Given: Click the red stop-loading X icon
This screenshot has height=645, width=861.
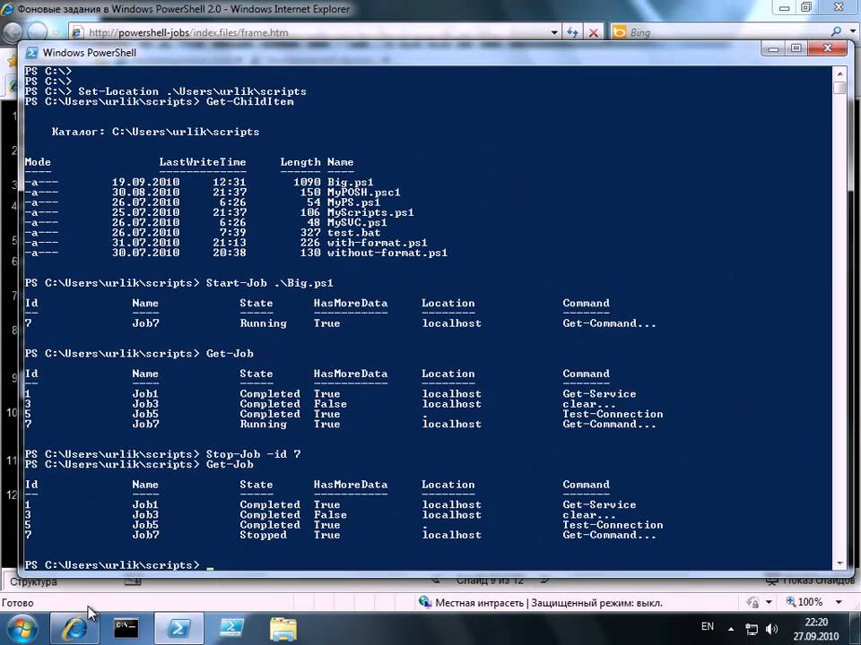Looking at the screenshot, I should (x=594, y=33).
